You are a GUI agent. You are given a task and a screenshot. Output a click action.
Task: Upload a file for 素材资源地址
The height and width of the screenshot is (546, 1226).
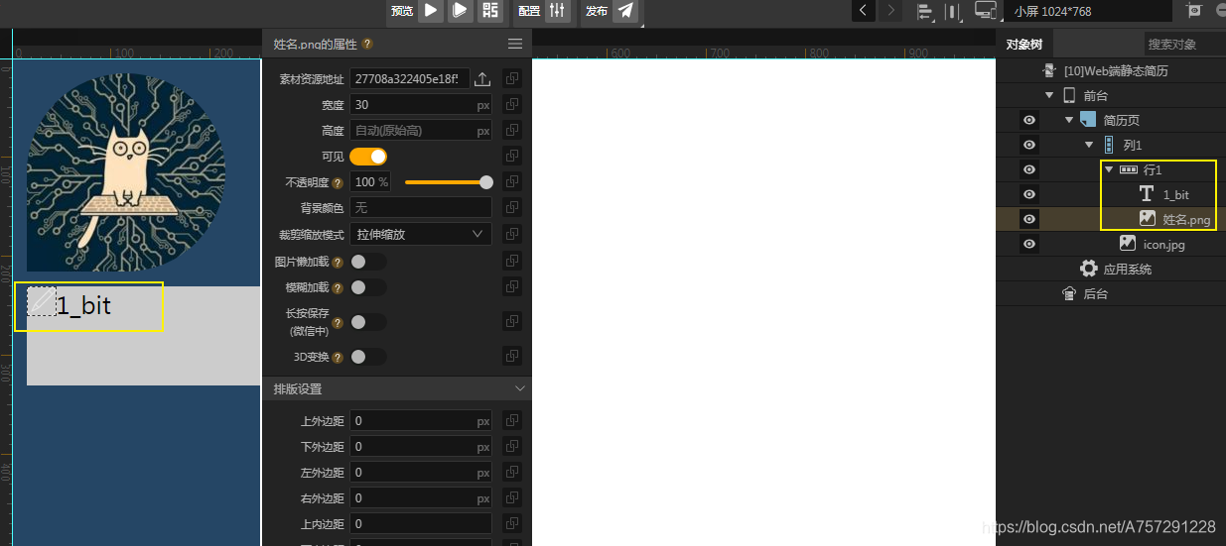(482, 79)
